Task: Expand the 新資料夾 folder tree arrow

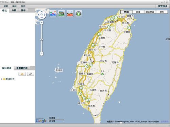Action: coord(2,79)
